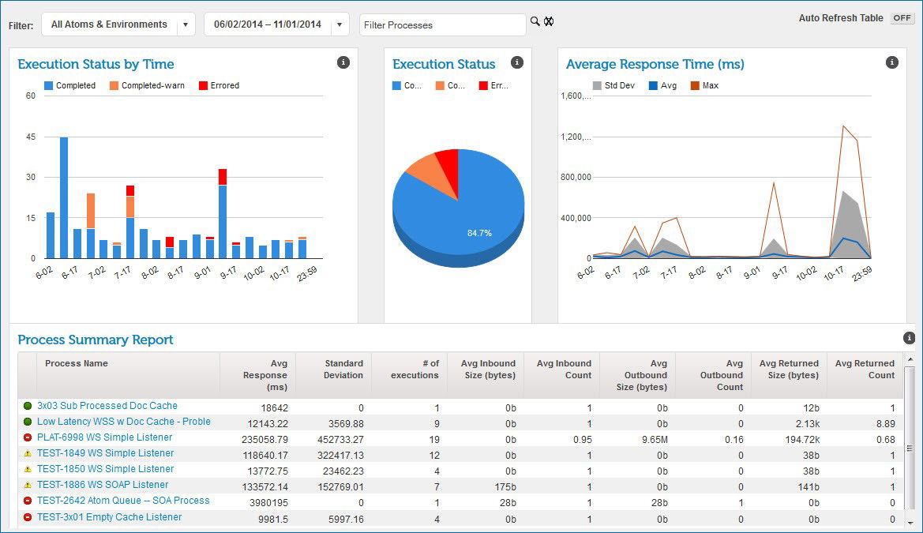Click the red error icon beside PLAT-6998
This screenshot has height=533, width=923.
click(x=25, y=437)
